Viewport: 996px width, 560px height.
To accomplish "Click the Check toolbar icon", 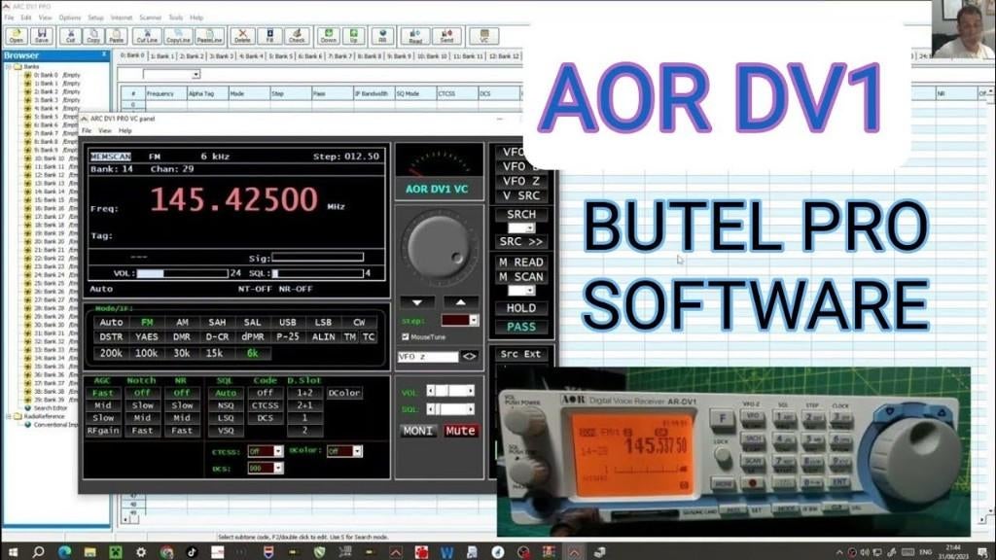I will (298, 36).
